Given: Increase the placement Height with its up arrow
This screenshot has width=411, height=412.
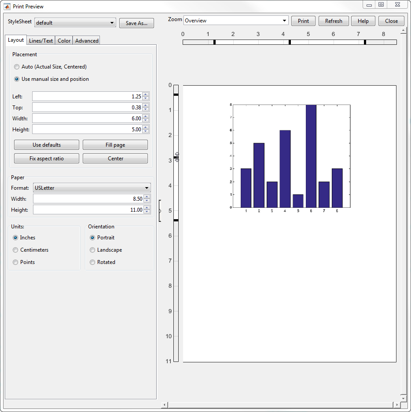Looking at the screenshot, I should tap(146, 127).
